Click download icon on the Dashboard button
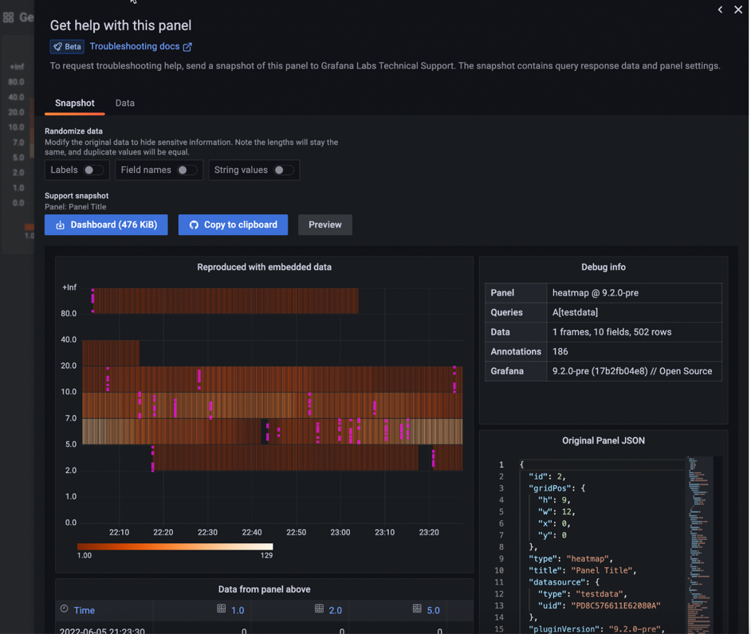 [x=60, y=225]
